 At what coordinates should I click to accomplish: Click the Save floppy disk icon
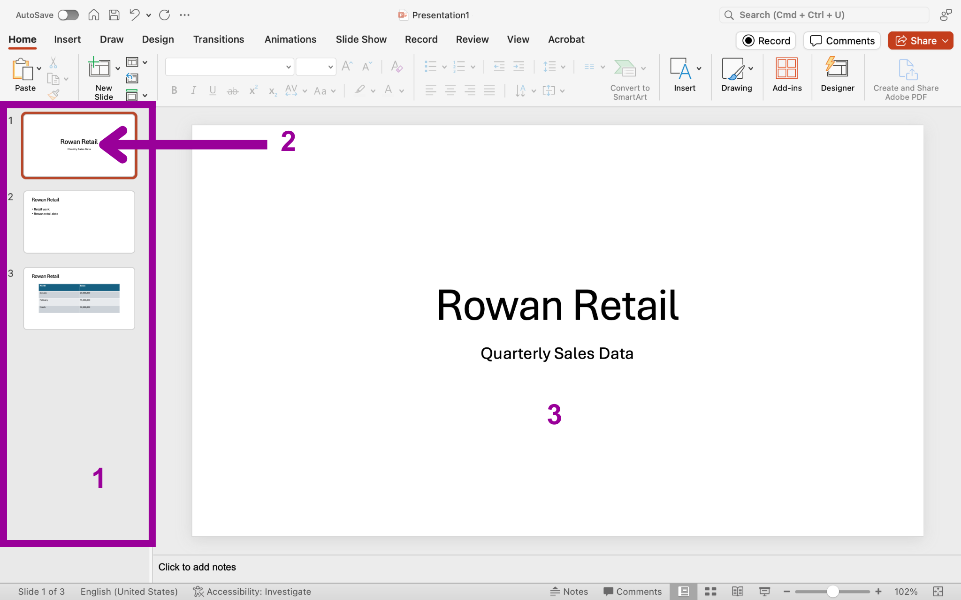click(x=114, y=15)
